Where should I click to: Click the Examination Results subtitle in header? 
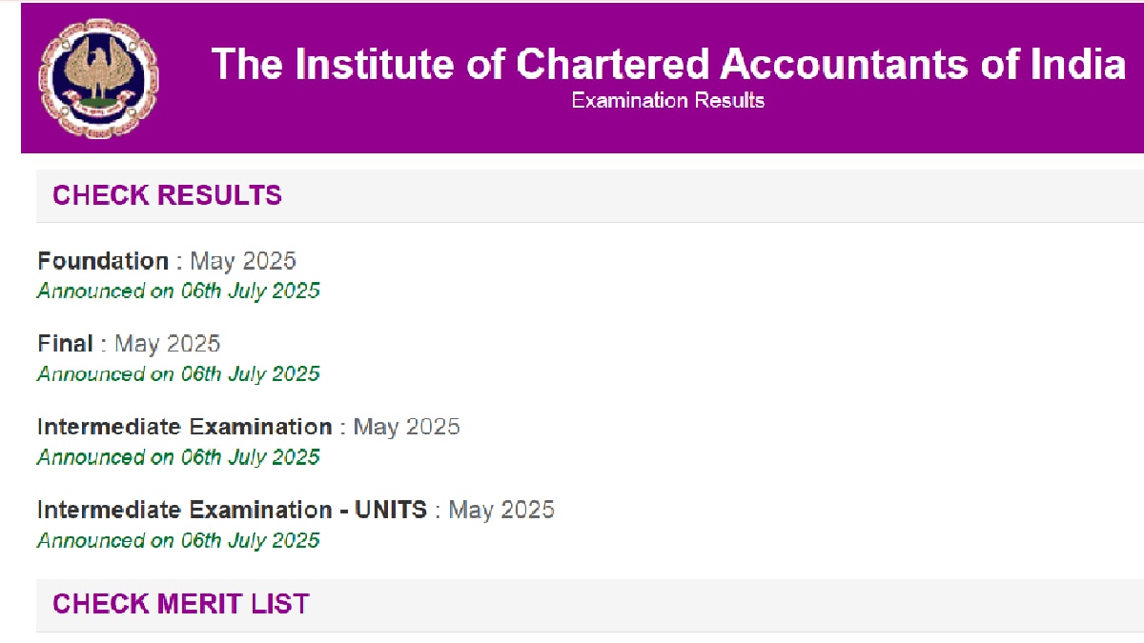[x=668, y=100]
